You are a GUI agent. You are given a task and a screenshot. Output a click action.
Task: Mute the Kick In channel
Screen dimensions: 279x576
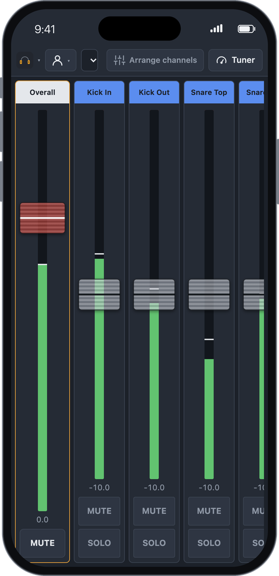coord(99,511)
